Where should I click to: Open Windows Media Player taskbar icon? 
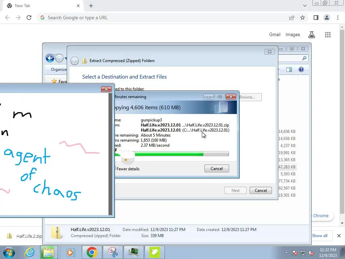tap(70, 252)
